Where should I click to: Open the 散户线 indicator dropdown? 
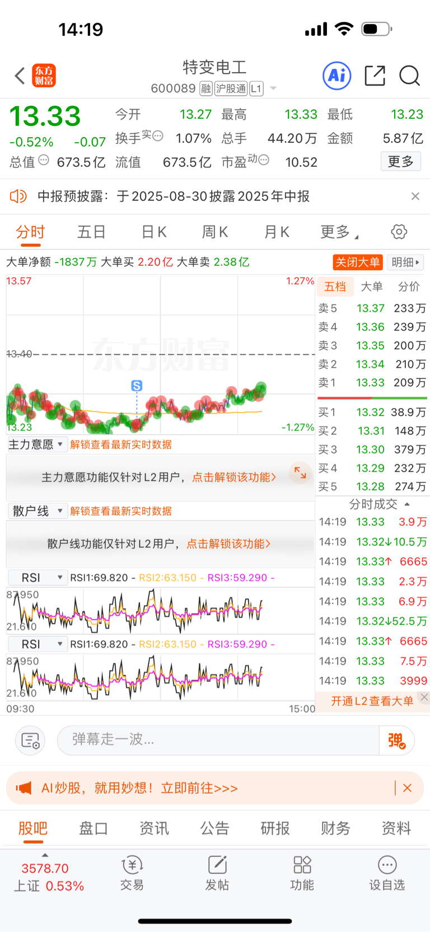(37, 511)
